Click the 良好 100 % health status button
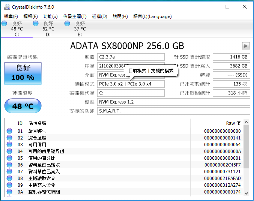254x201 pixels. pyautogui.click(x=23, y=73)
